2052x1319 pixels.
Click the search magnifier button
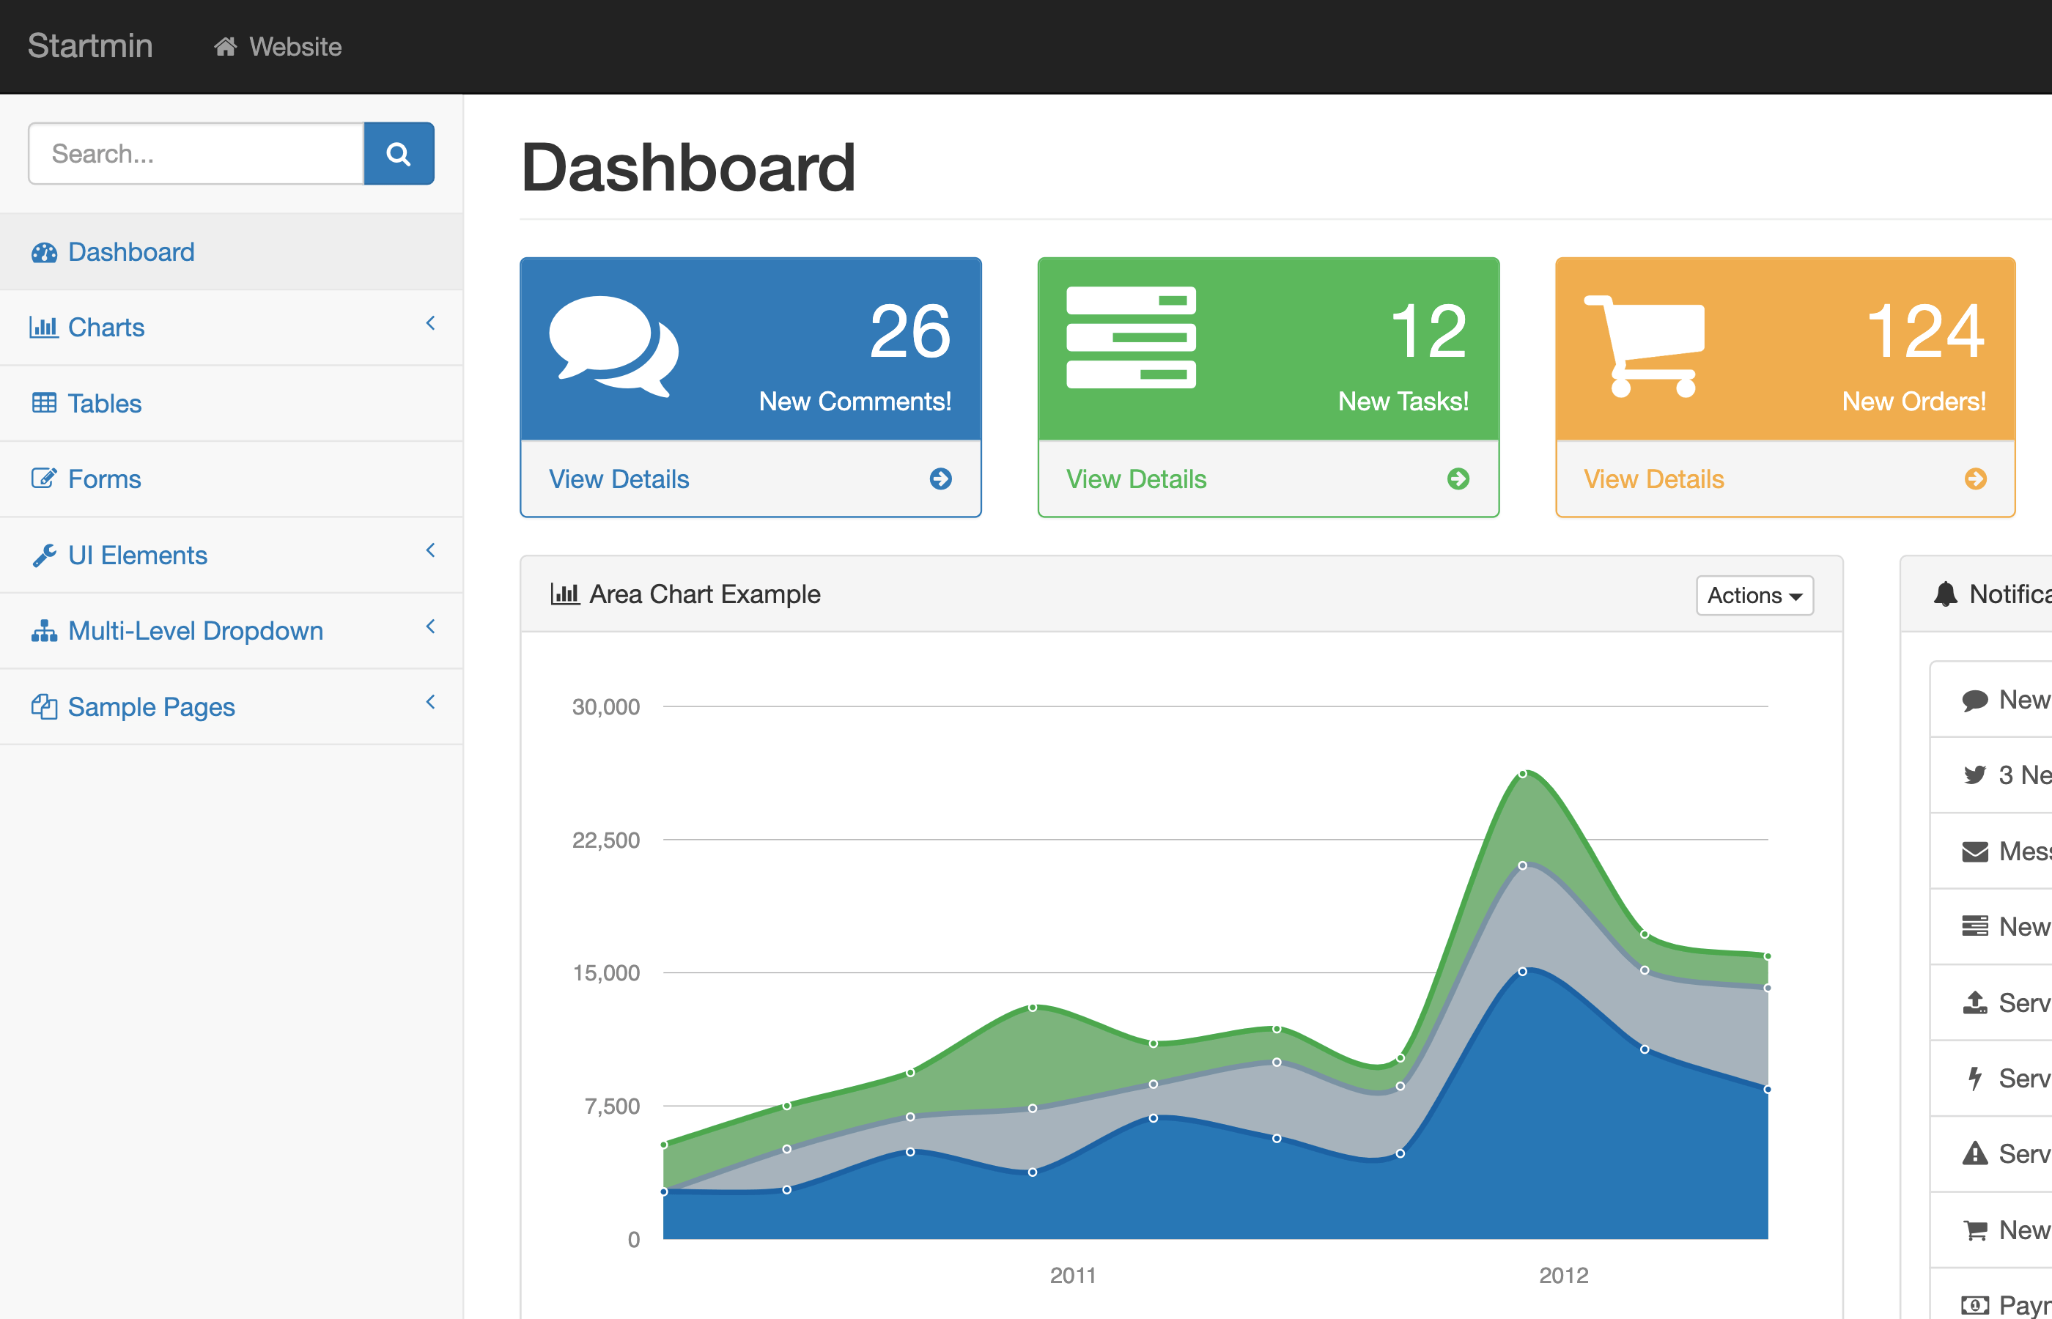[x=399, y=153]
